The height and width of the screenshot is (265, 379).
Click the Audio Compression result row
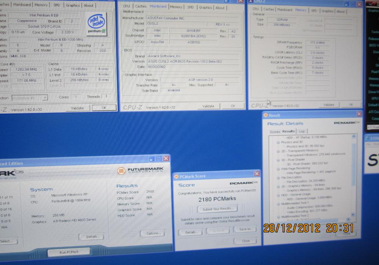310,206
